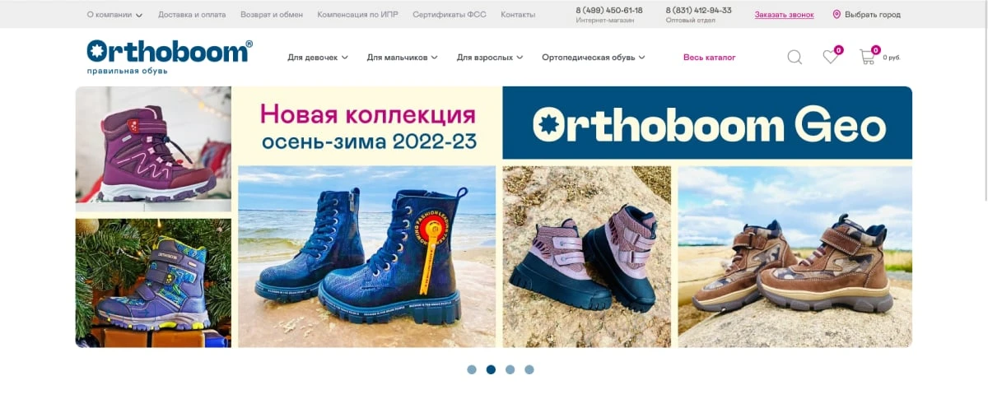The height and width of the screenshot is (399, 988).
Task: Click the location pin for city selection
Action: point(837,14)
